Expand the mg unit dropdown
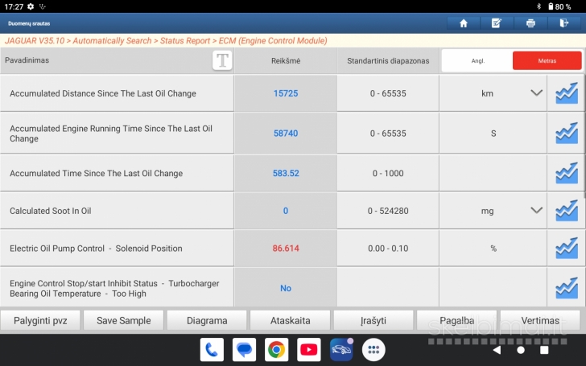The image size is (586, 366). (x=536, y=211)
